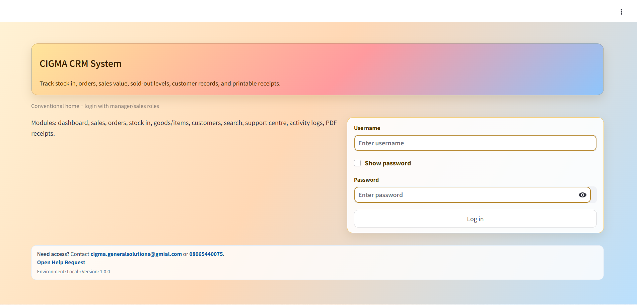Click the Log in button
This screenshot has width=637, height=305.
(x=475, y=218)
